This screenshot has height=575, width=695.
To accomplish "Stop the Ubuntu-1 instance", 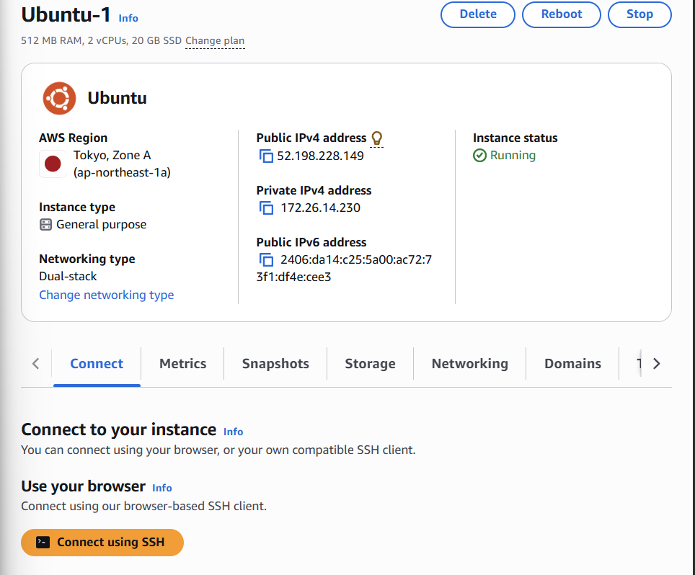I will coord(639,14).
